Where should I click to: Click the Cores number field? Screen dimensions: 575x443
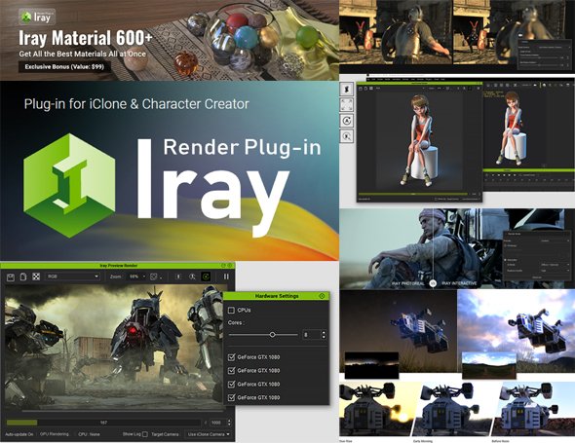pyautogui.click(x=311, y=335)
